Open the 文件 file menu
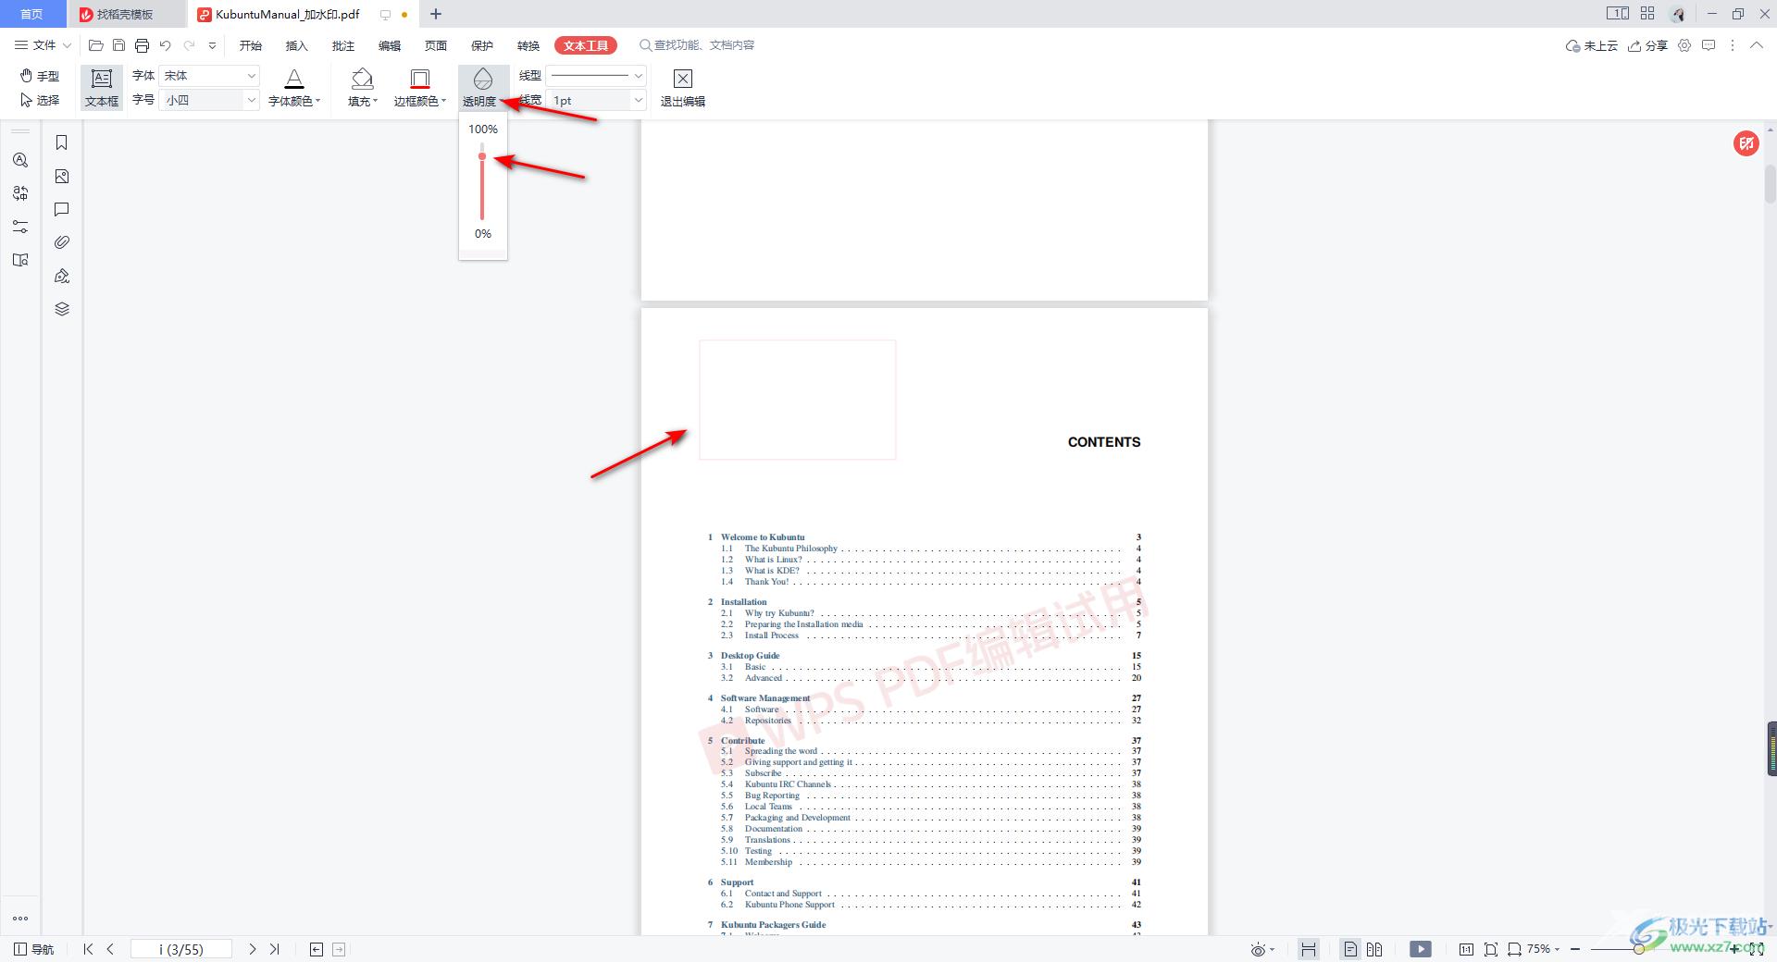This screenshot has height=962, width=1777. 43,45
